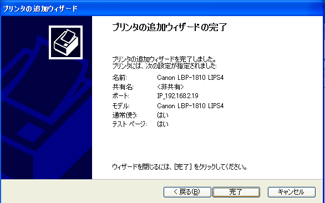
Task: Go back with the 戻る(B) button
Action: tap(187, 192)
